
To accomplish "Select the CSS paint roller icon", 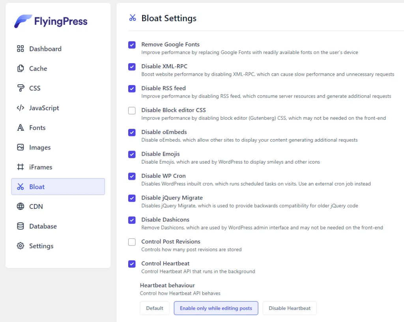I will (x=21, y=88).
